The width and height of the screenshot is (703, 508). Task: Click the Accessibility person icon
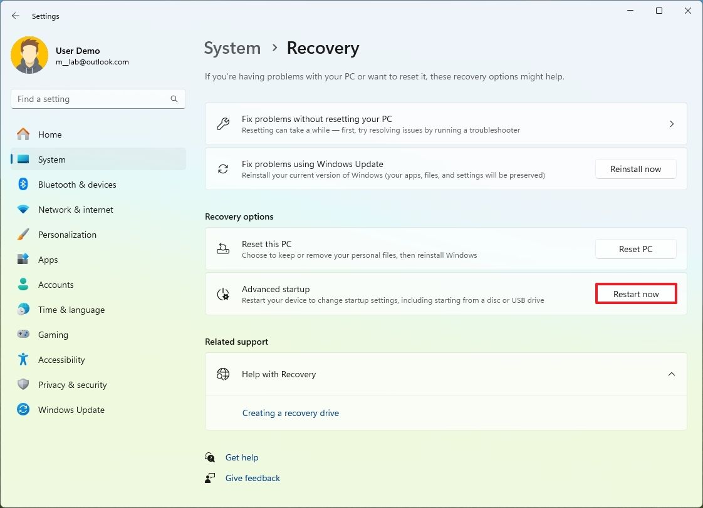click(23, 359)
